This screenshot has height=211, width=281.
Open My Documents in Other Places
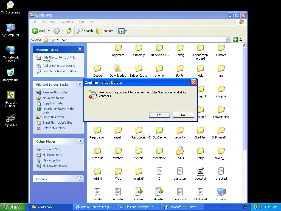tap(52, 155)
